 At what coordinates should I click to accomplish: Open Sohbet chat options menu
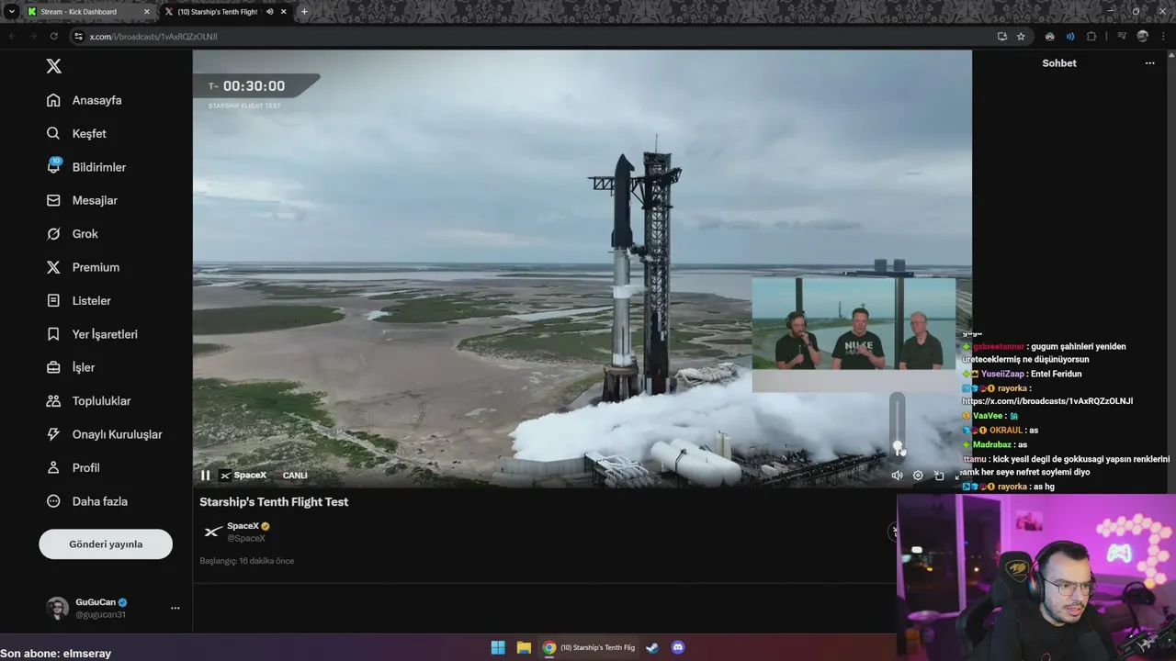coord(1149,63)
